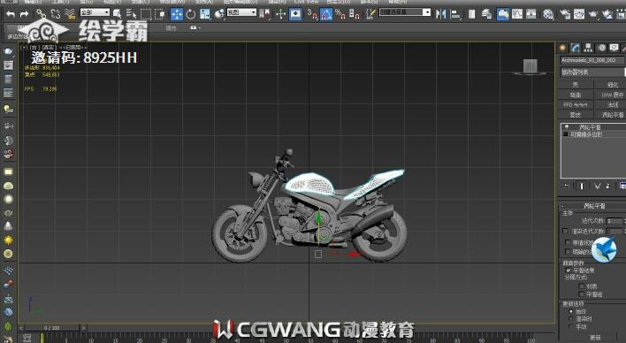Click the Select and Manipulate crosshair icon
Screen dimensions: 626x343
coord(280,14)
